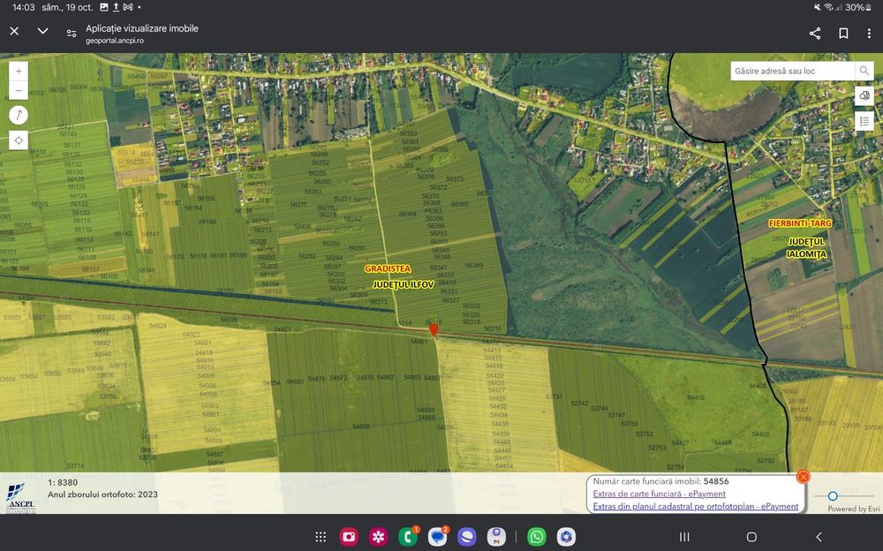Tap the find my location button
Viewport: 883px width, 551px height.
point(19,140)
